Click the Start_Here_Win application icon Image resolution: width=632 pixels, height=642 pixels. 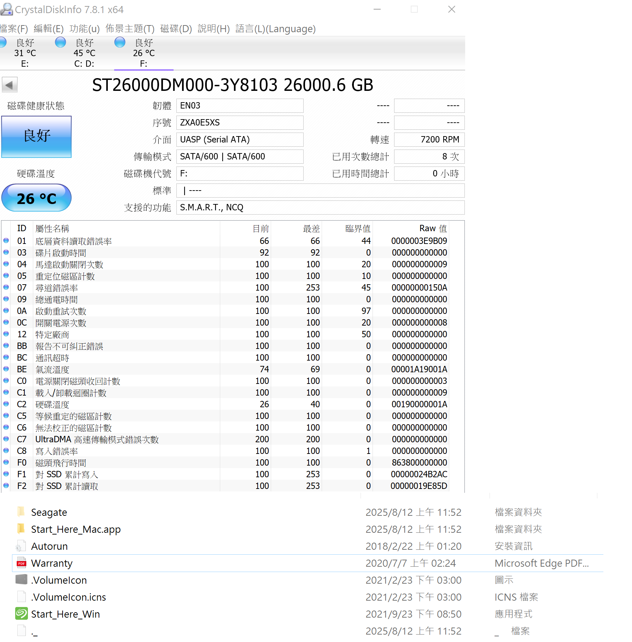tap(22, 614)
